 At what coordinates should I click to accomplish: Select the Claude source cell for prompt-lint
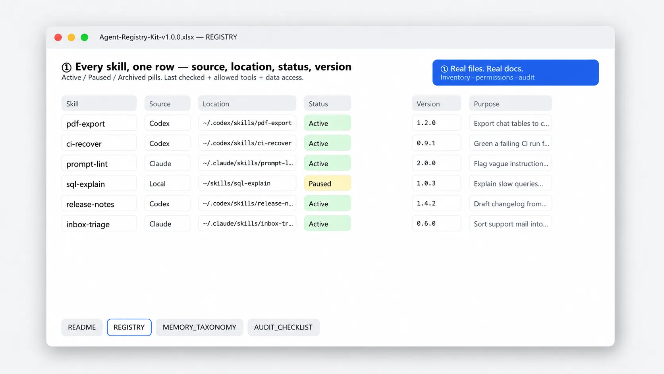pos(167,163)
